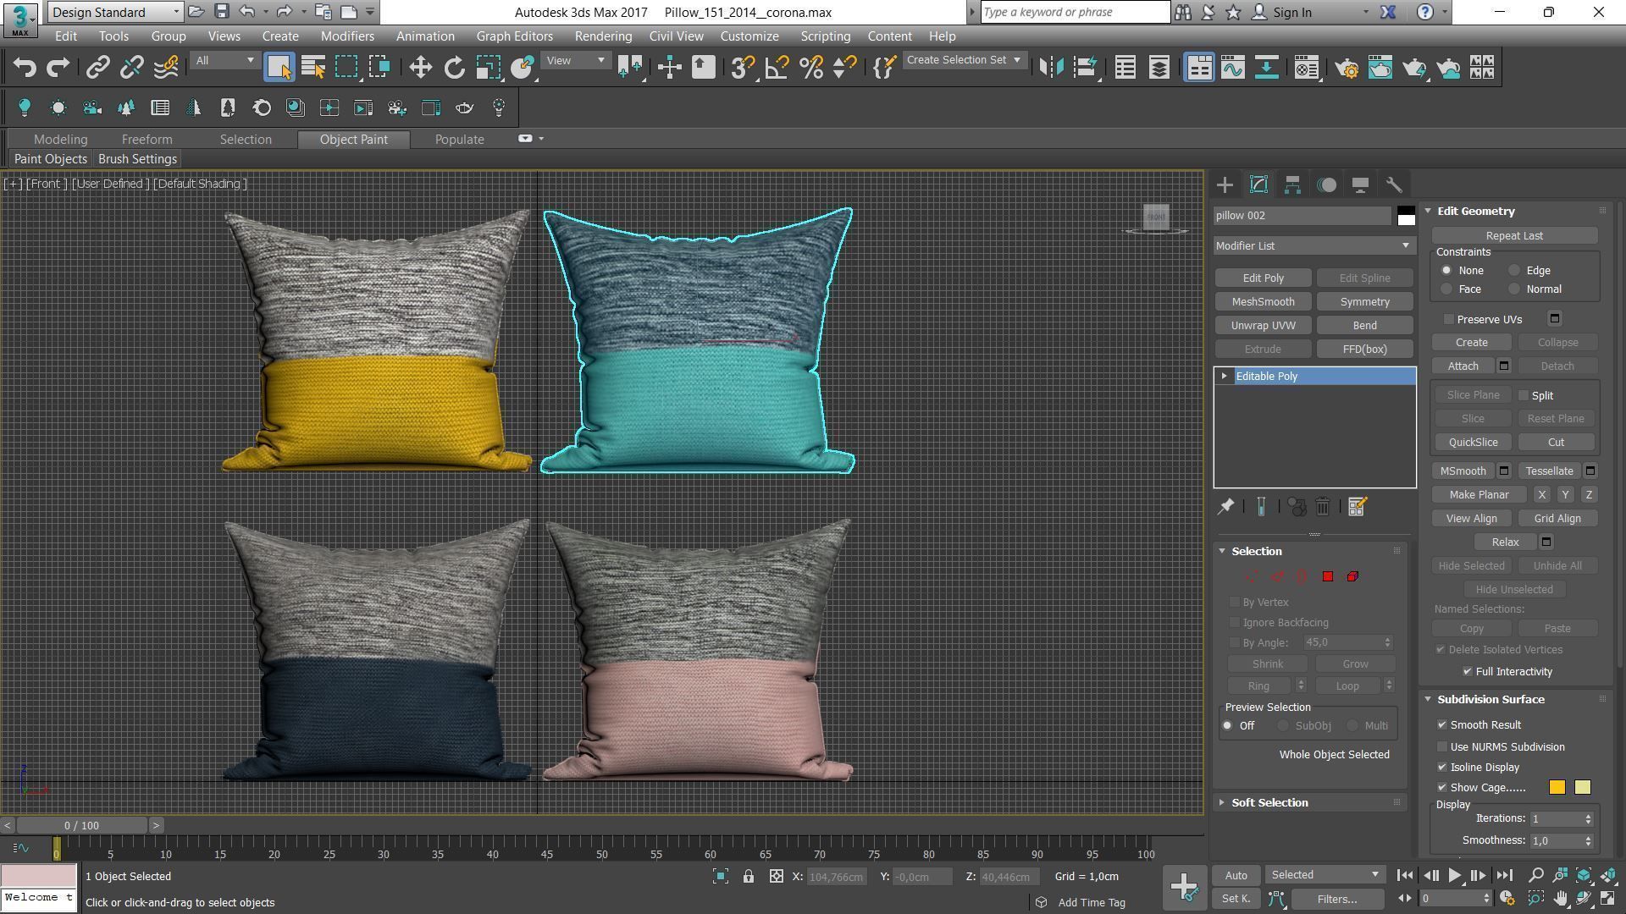
Task: Click the Play Animation button
Action: coord(1454,876)
